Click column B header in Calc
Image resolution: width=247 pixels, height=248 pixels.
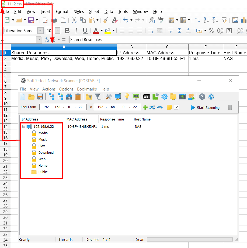pyautogui.click(x=131, y=47)
